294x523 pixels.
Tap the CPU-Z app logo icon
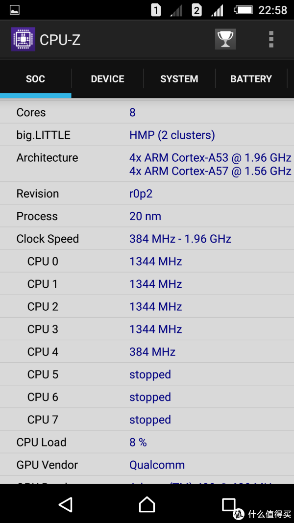[23, 40]
